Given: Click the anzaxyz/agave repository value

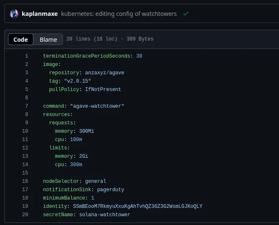Looking at the screenshot, I should pyautogui.click(x=104, y=73).
